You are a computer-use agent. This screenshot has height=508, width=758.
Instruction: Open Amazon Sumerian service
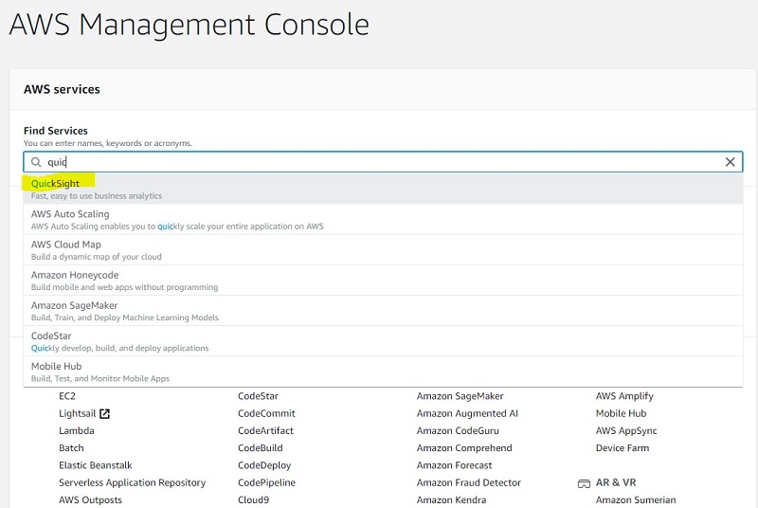point(636,499)
